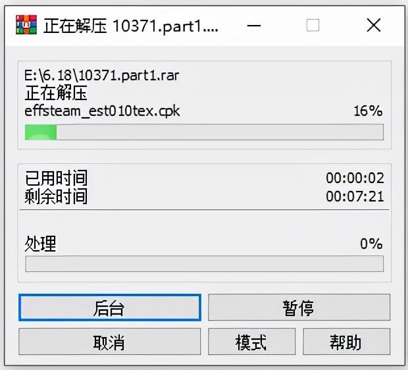Image resolution: width=408 pixels, height=370 pixels.
Task: Cancel extraction using the 取消 button
Action: (109, 341)
